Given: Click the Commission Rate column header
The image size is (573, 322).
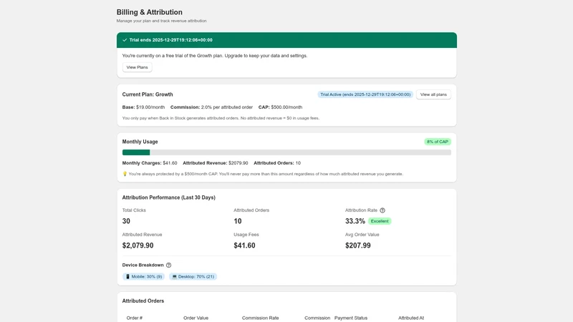Looking at the screenshot, I should 260,318.
